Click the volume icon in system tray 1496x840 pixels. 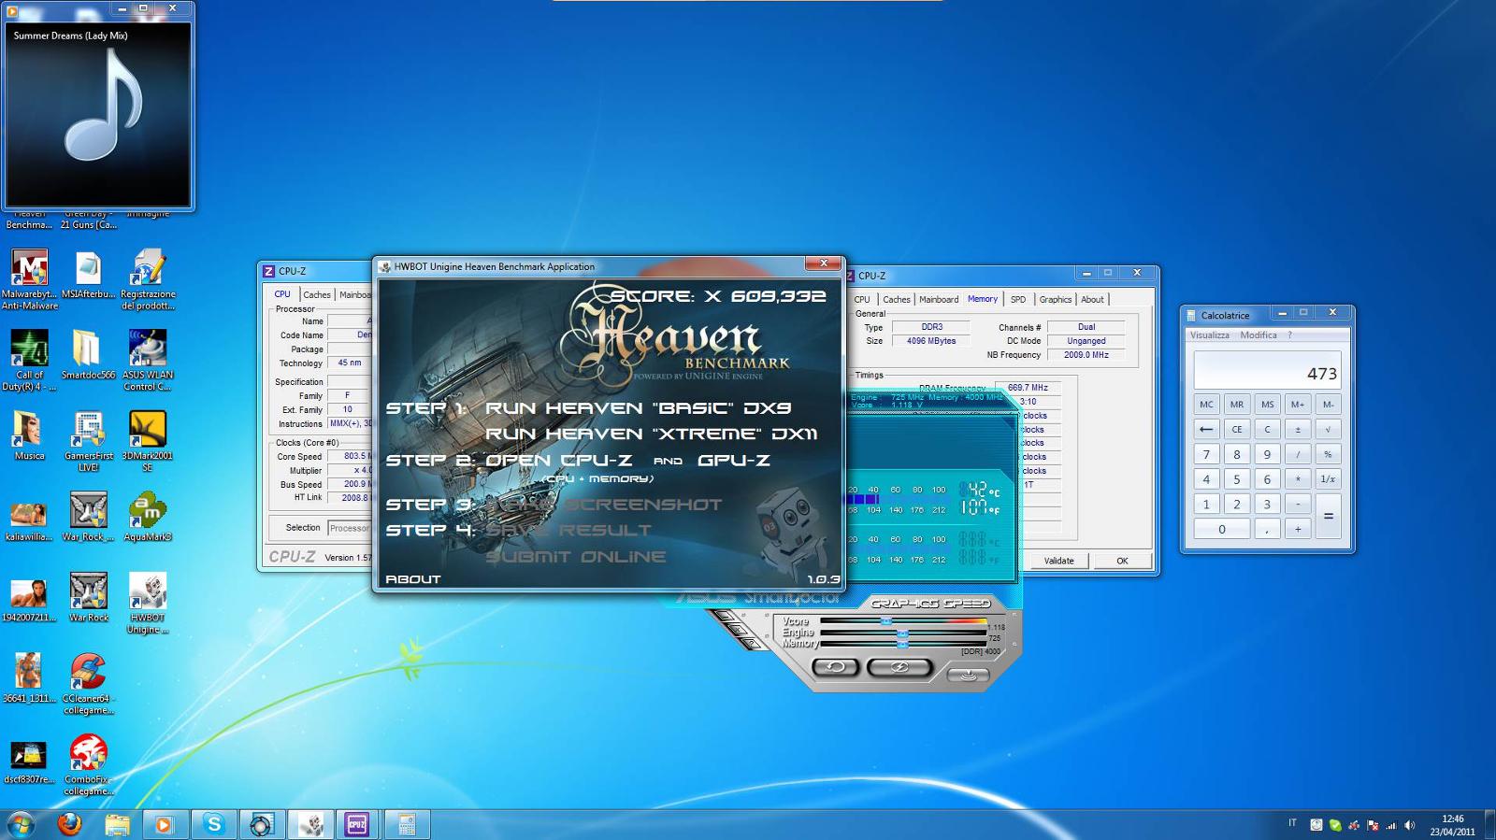pos(1409,825)
